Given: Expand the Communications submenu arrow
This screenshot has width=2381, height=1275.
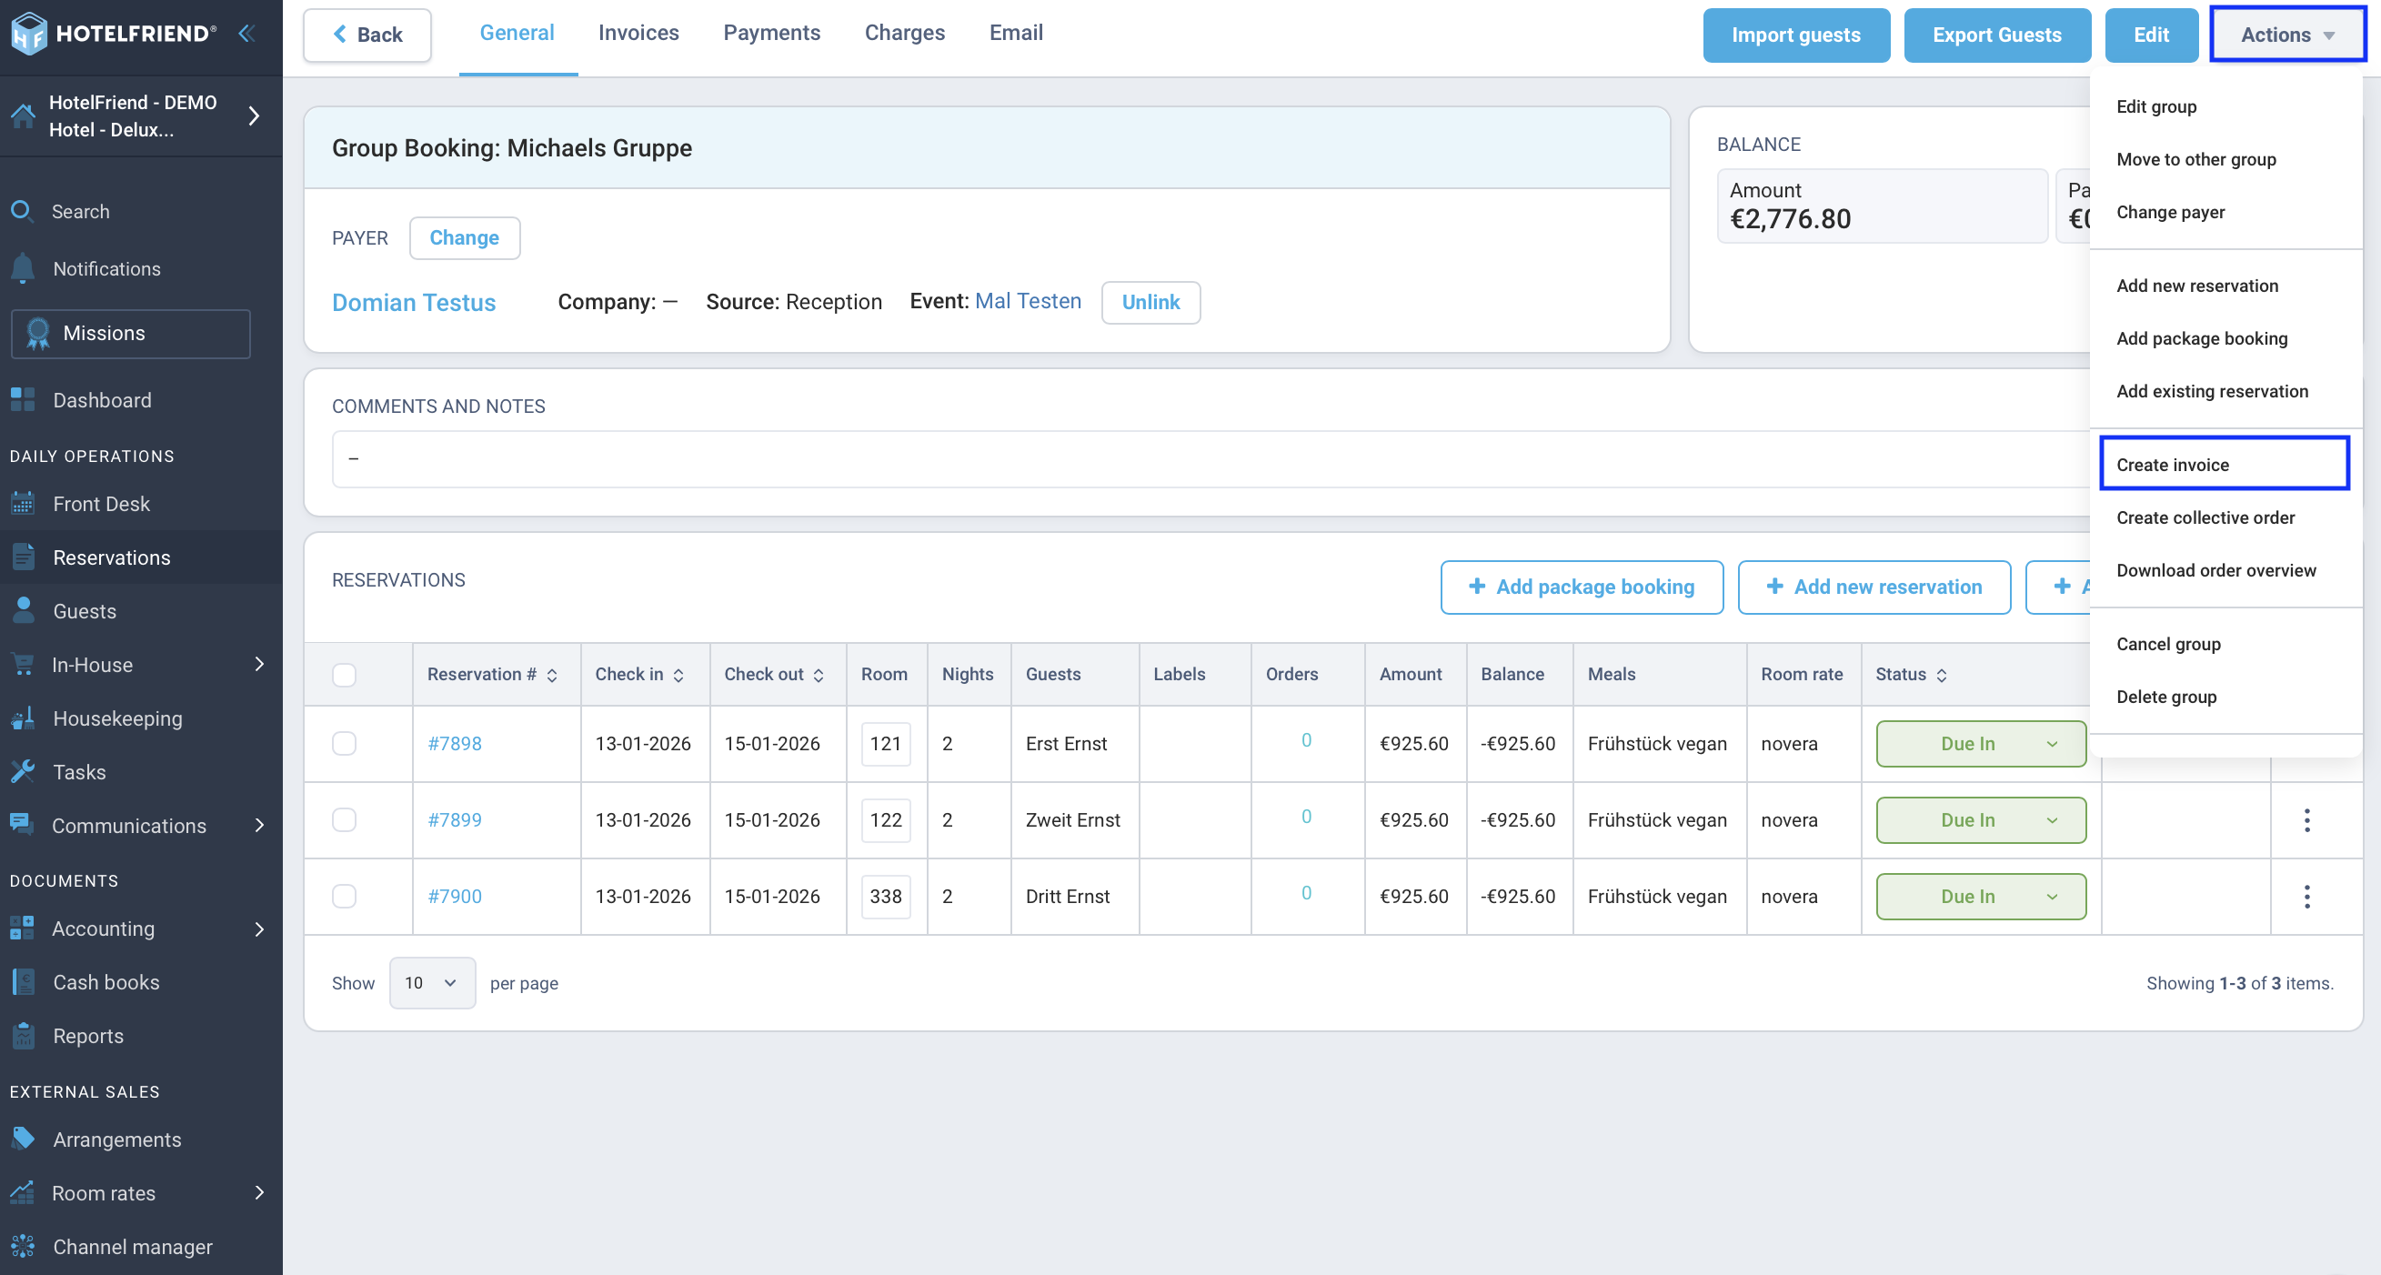Looking at the screenshot, I should click(x=260, y=825).
